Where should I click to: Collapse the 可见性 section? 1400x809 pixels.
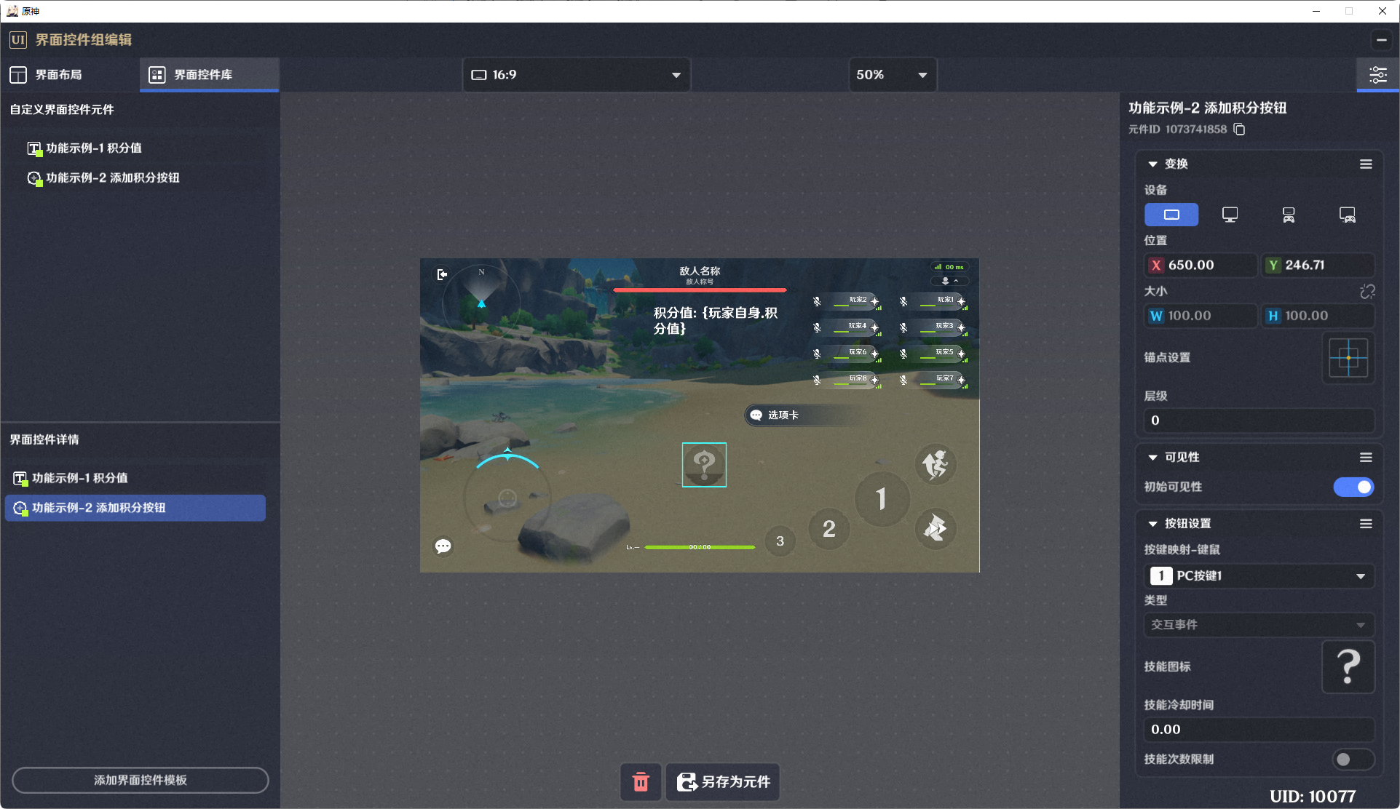click(1153, 458)
